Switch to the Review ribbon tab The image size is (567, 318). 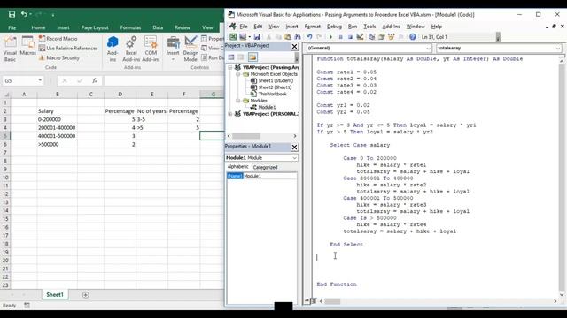click(183, 27)
